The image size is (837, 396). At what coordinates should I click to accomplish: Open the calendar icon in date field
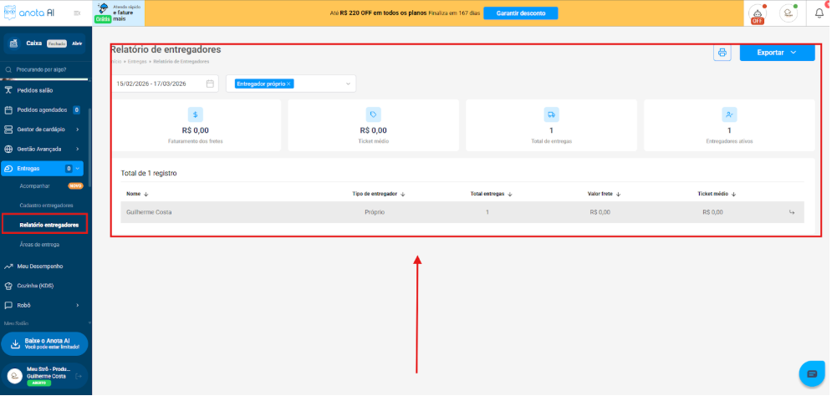point(210,84)
